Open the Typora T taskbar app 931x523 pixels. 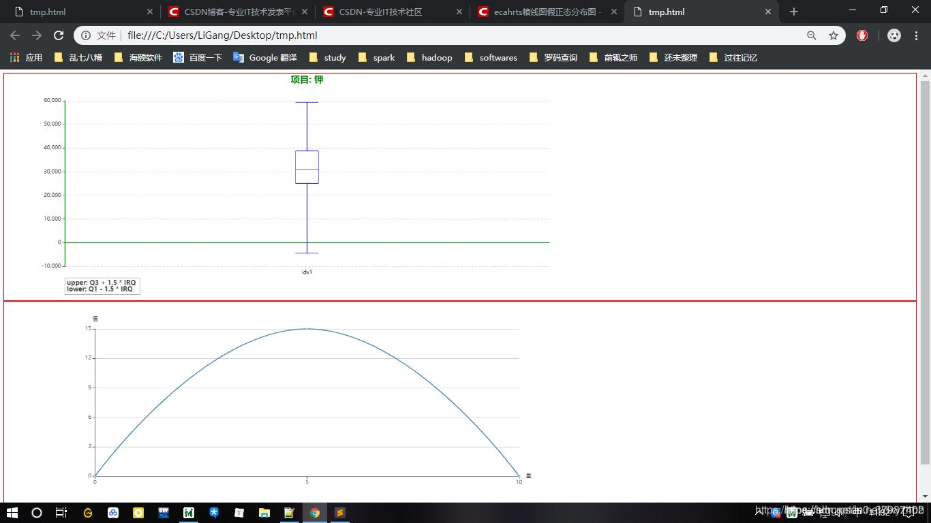[239, 513]
